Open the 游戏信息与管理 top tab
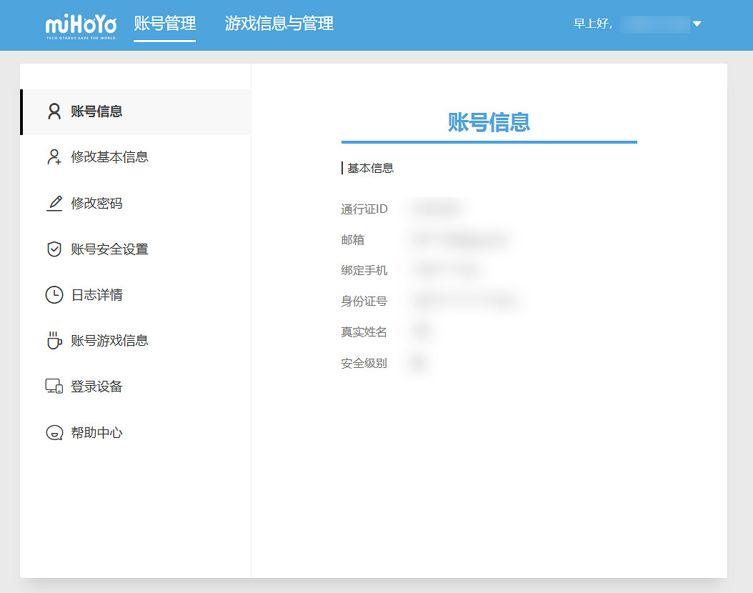Image resolution: width=753 pixels, height=593 pixels. 279,24
